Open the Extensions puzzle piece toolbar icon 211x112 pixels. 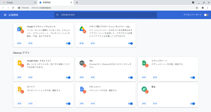(x=203, y=8)
